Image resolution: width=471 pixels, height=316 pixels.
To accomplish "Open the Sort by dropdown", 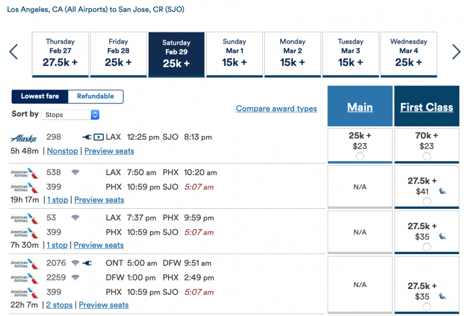I will point(72,115).
